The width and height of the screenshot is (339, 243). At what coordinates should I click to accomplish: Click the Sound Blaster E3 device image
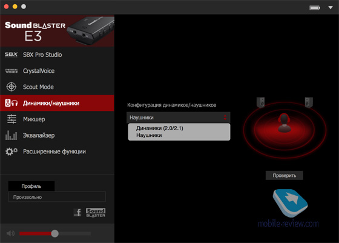tap(90, 30)
